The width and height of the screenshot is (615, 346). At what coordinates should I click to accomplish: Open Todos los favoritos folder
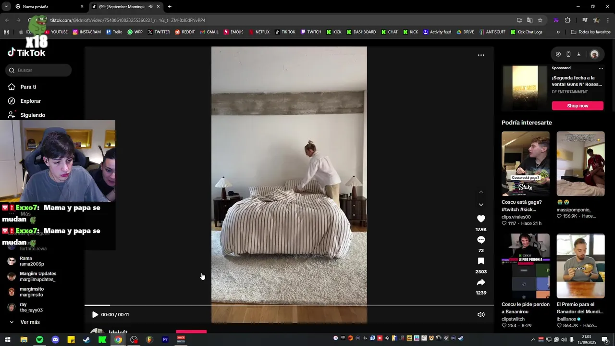pos(590,32)
